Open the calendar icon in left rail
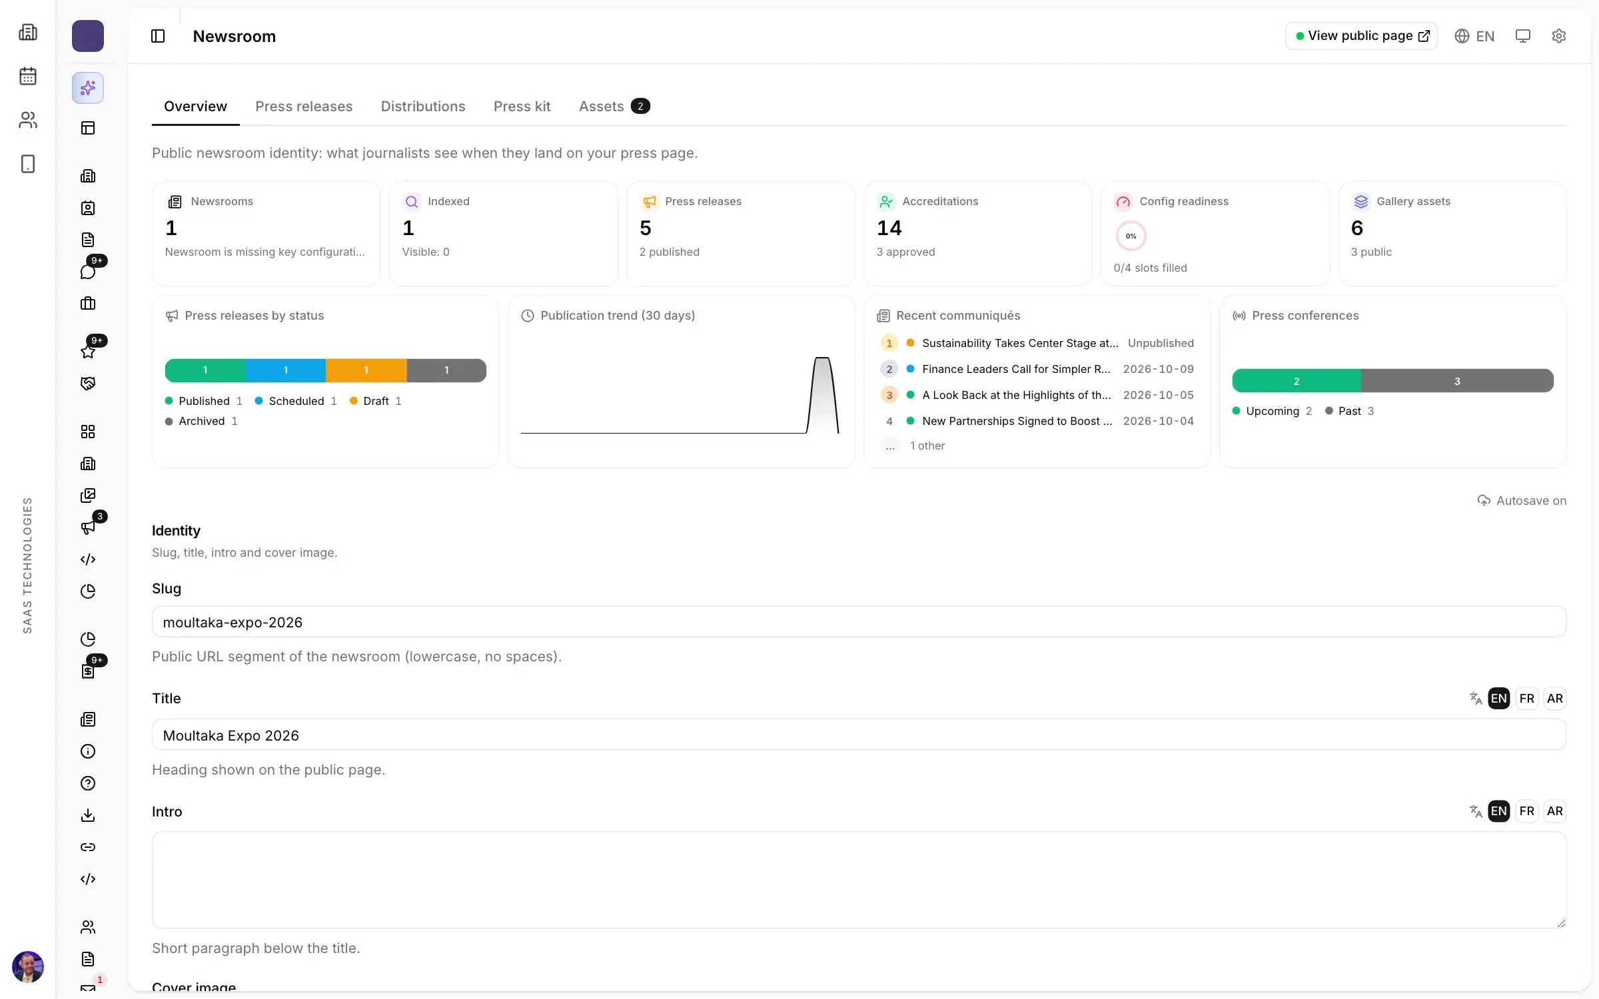Viewport: 1599px width, 999px height. 28,76
